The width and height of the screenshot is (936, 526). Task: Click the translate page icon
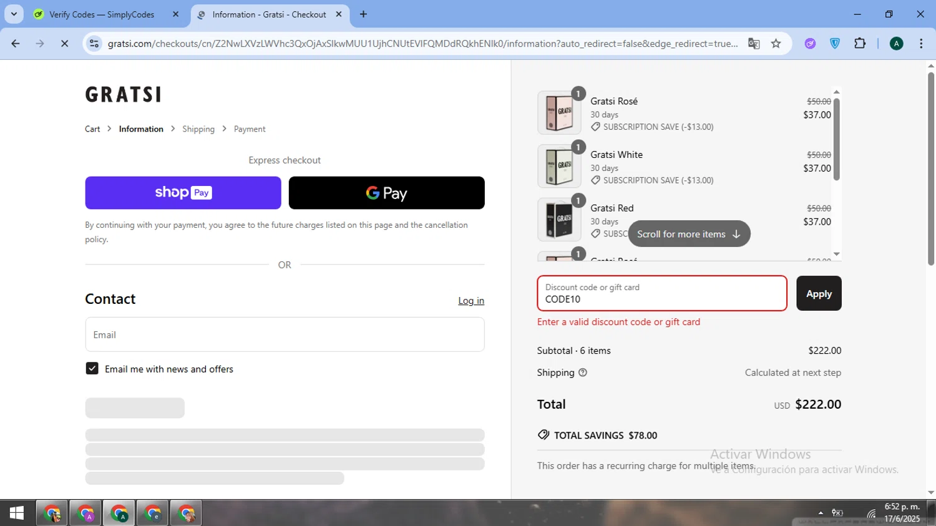[754, 44]
